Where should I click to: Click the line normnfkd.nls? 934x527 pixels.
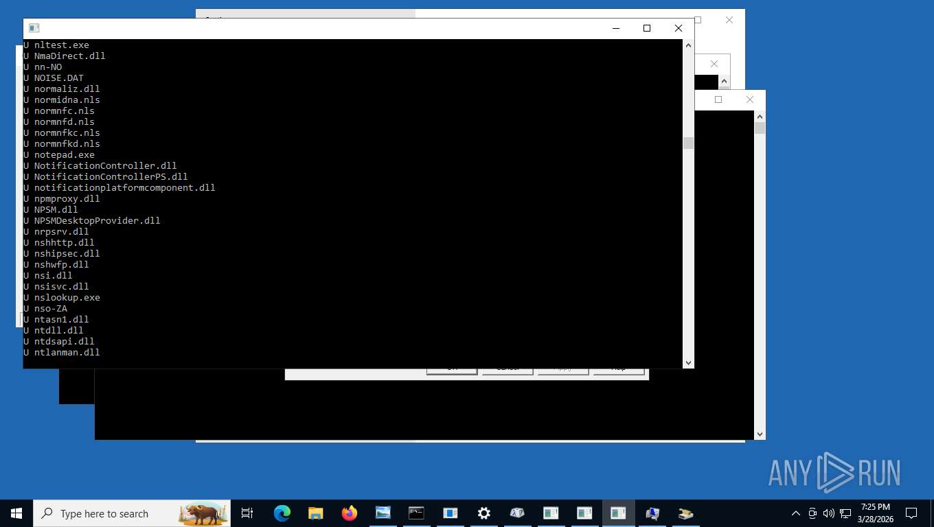(x=67, y=143)
